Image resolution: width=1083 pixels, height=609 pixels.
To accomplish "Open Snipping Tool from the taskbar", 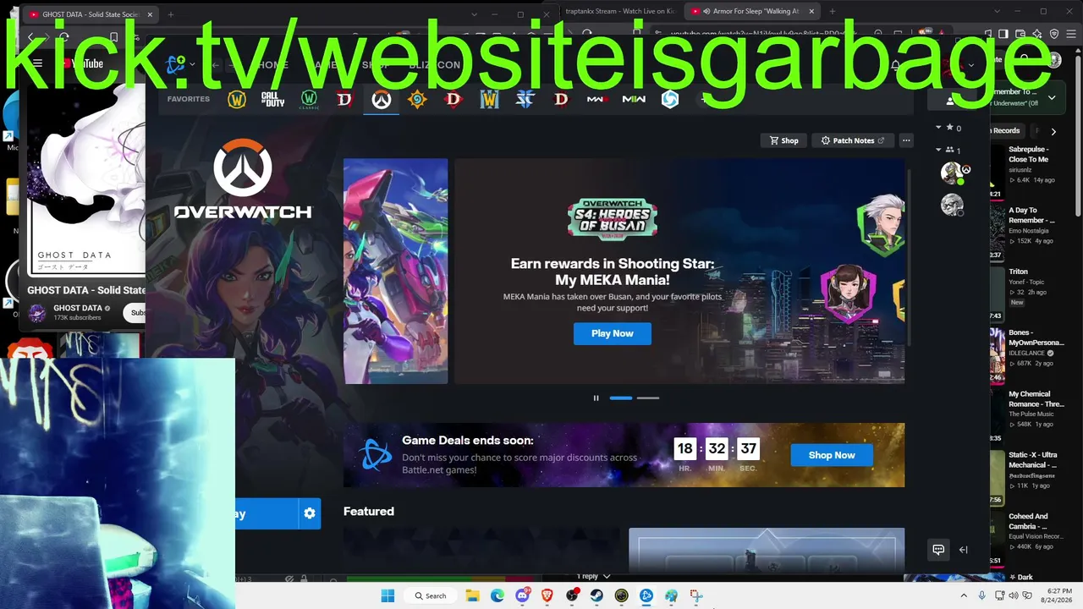I will click(x=695, y=595).
